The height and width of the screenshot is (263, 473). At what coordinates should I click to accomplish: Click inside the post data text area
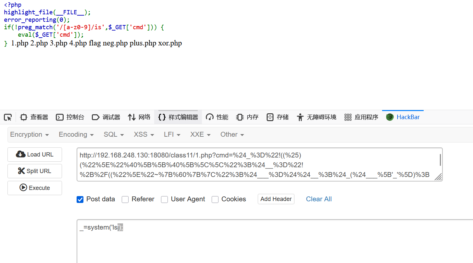tap(260, 244)
